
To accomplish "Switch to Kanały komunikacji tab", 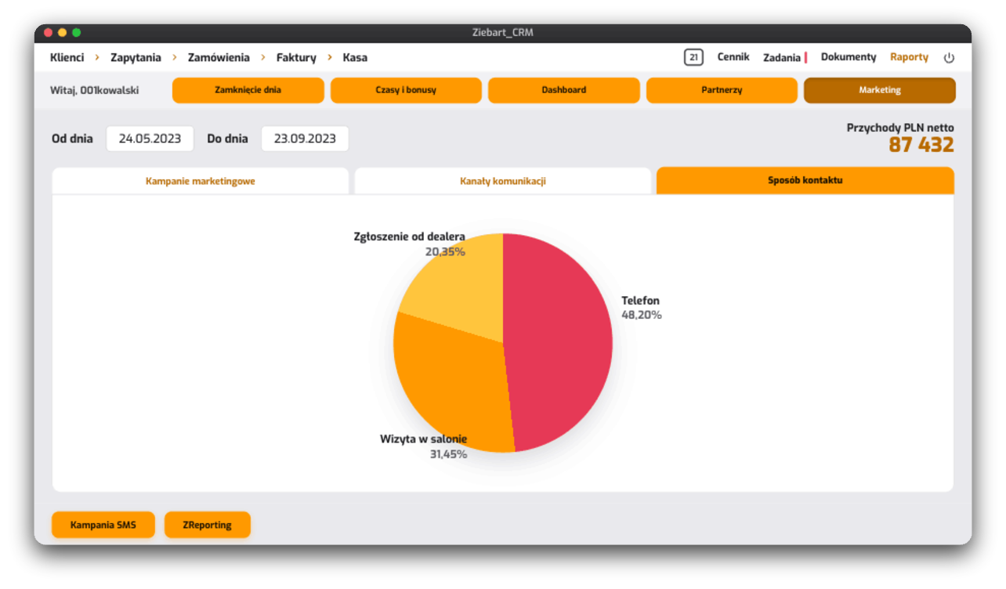I will (503, 181).
